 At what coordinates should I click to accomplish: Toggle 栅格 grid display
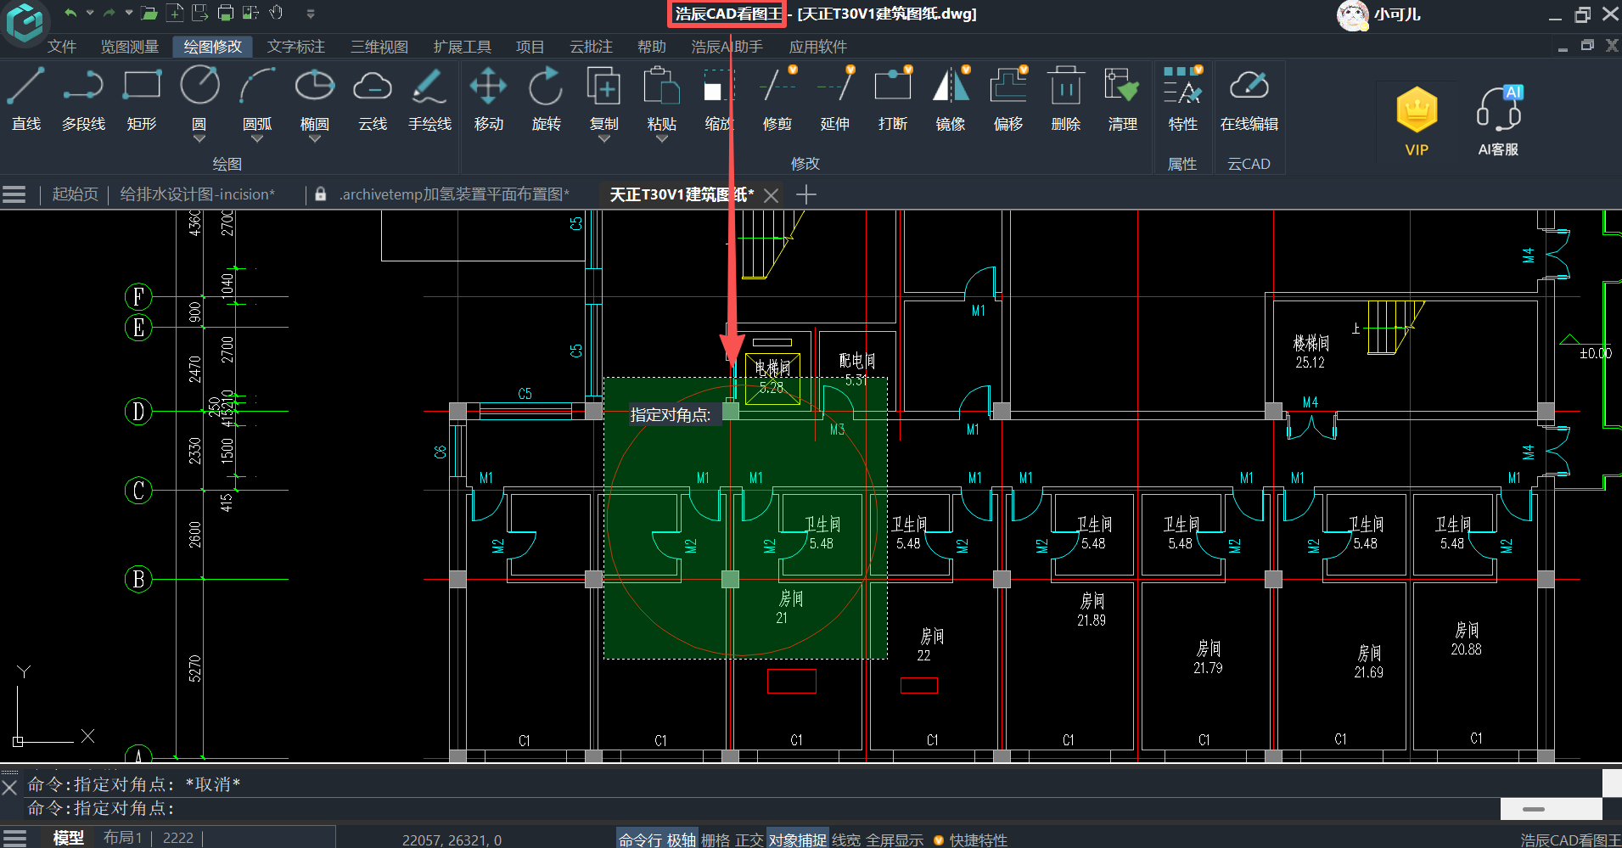coord(716,840)
